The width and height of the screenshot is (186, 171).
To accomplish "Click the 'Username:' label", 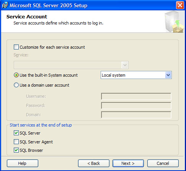I will pyautogui.click(x=36, y=96).
